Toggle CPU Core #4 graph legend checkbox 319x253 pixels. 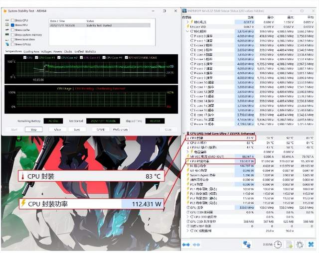104,57
